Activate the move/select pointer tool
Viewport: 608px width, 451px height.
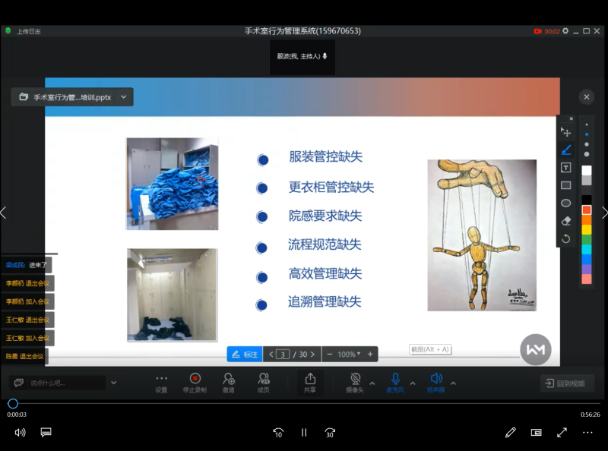pos(565,132)
